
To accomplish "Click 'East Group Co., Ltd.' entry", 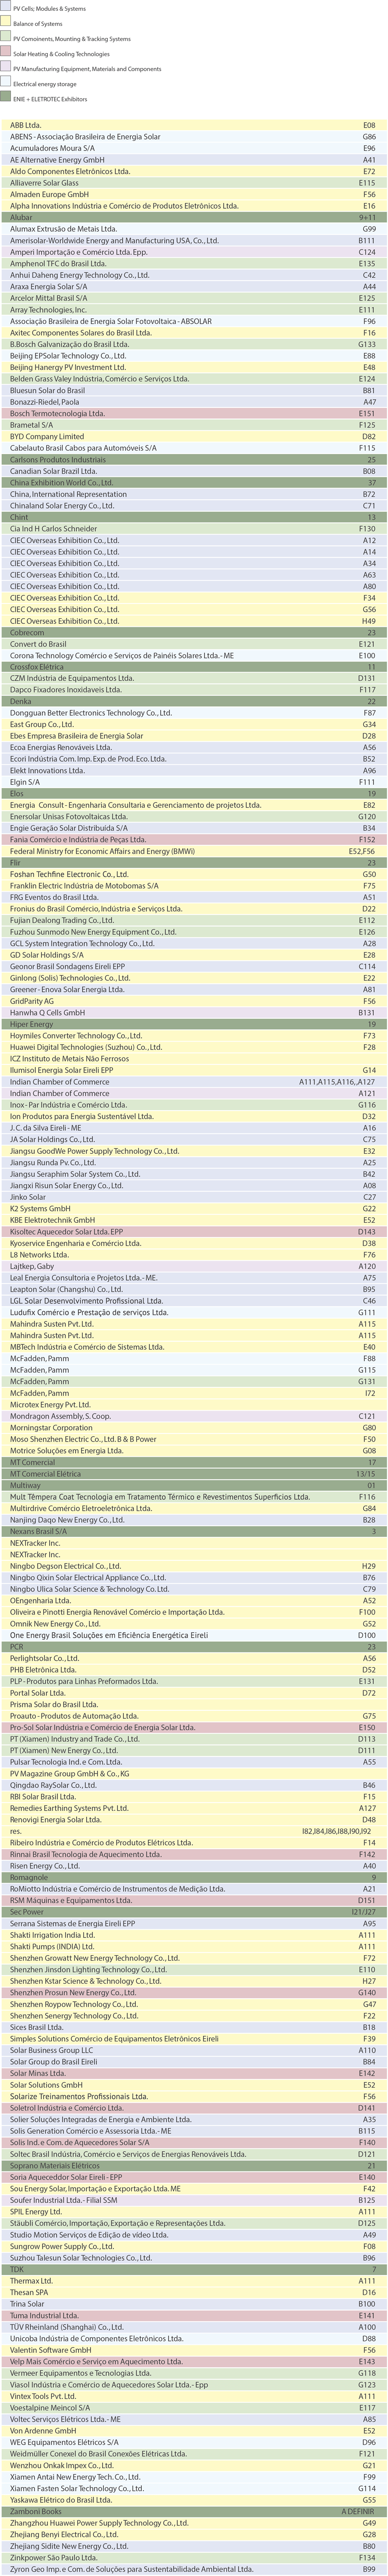I will (x=194, y=724).
